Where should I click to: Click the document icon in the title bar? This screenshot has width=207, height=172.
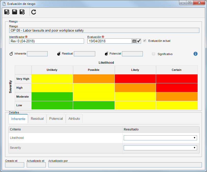tap(4, 4)
